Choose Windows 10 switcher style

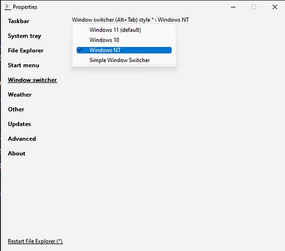[124, 40]
